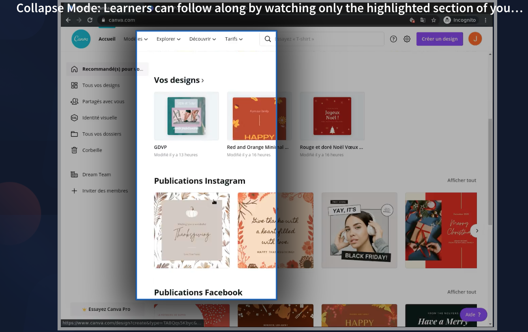Focus the address bar showing canva.com
Image resolution: width=528 pixels, height=332 pixels.
(x=251, y=20)
